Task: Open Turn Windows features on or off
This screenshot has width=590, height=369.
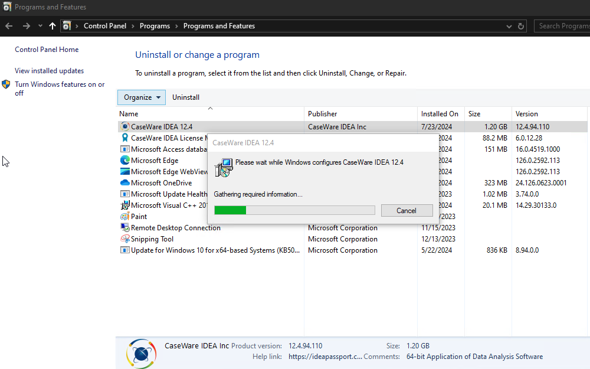Action: point(60,89)
